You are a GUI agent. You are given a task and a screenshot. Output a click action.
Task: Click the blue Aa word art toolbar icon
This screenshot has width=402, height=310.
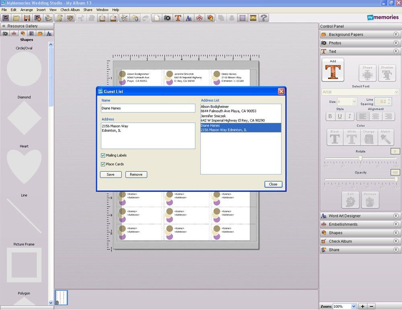click(x=189, y=18)
